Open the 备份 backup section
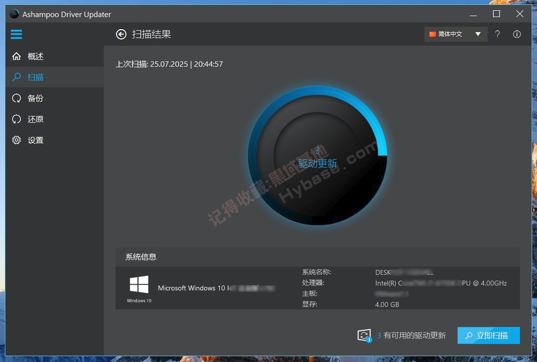 (55, 98)
